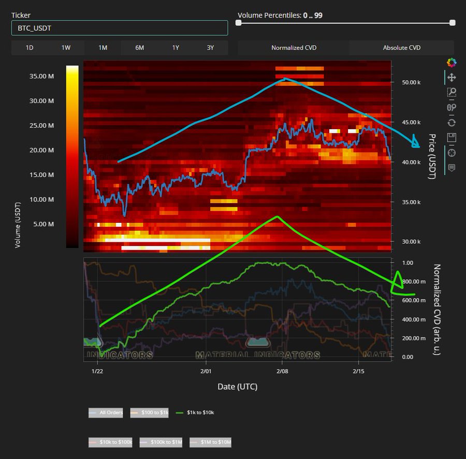
Task: Select Normalized CVD view
Action: [294, 48]
